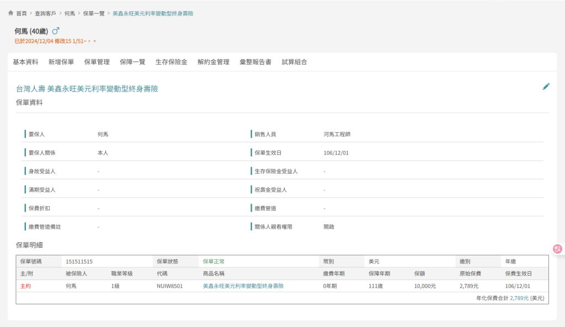Click the policy title 台灣人壽 美鑫永旺美元利率變動型終身壽險
This screenshot has height=327, width=565.
click(x=87, y=88)
